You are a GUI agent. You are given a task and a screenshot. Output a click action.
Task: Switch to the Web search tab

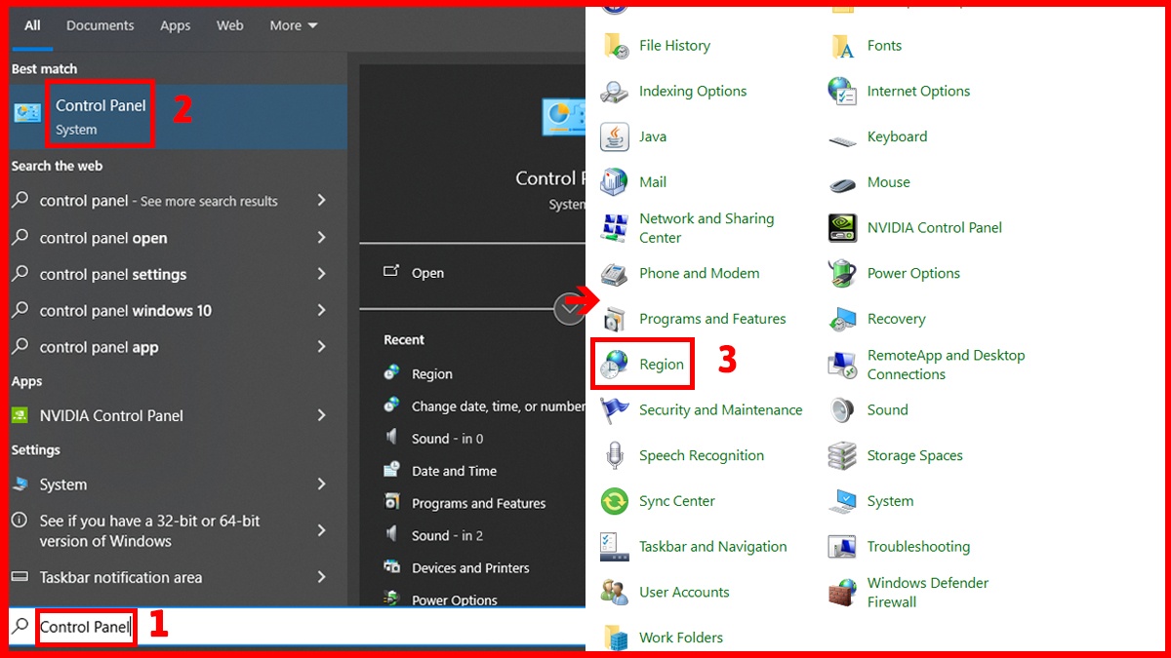(230, 25)
